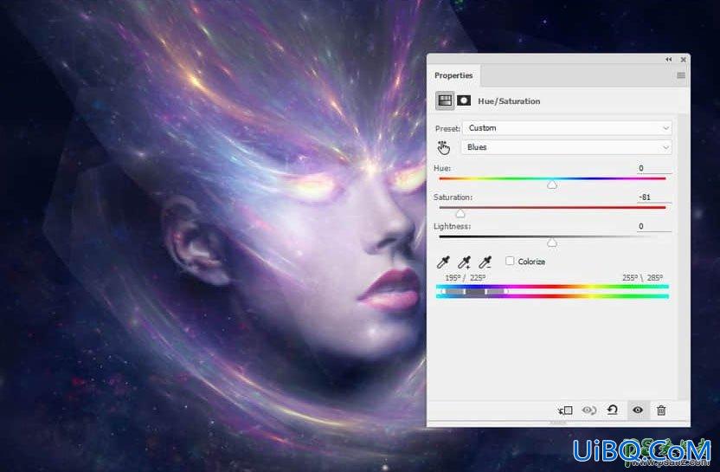Toggle layer visibility eye icon

[638, 410]
